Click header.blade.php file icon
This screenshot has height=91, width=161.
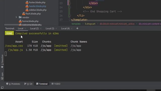[x=27, y=6]
